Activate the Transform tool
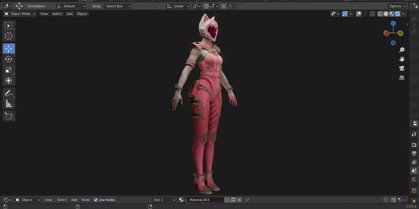419x209 pixels. (9, 80)
